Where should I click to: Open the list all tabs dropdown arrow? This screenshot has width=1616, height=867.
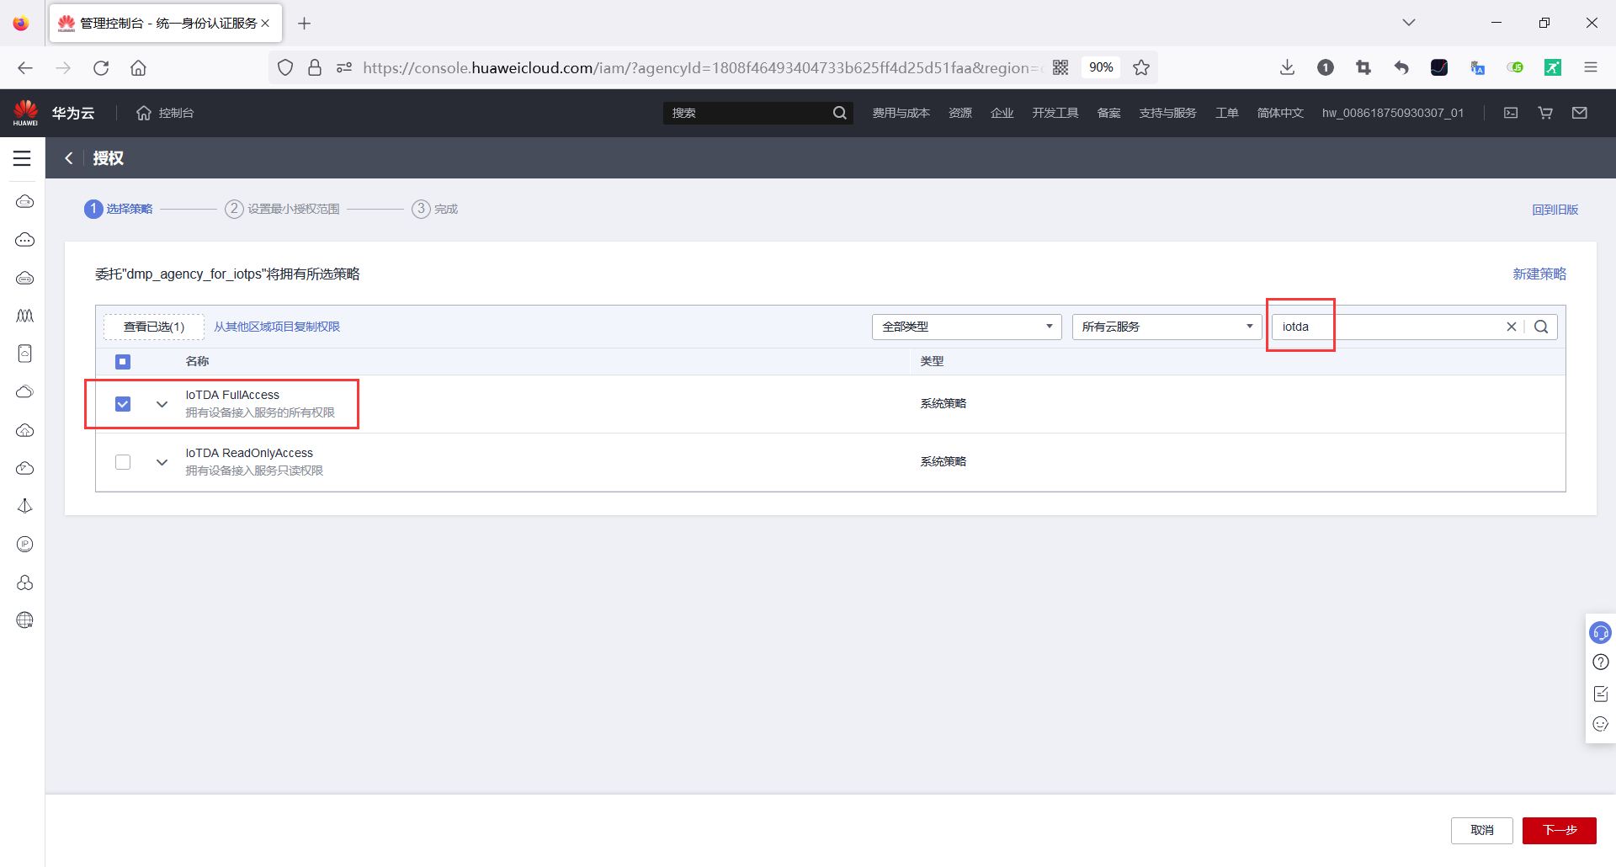click(1409, 23)
